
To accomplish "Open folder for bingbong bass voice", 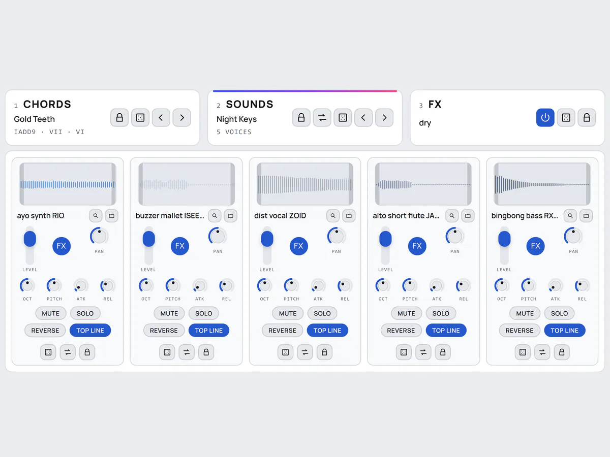I will pyautogui.click(x=586, y=216).
